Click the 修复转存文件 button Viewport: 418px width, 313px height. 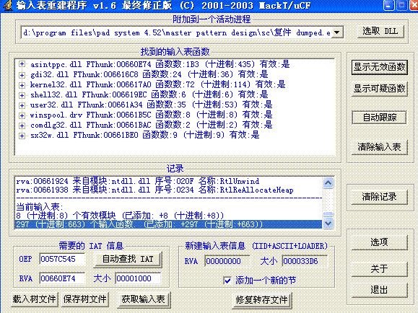point(262,300)
